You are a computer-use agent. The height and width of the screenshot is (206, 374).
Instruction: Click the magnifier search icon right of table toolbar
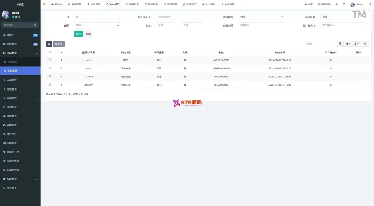point(366,44)
